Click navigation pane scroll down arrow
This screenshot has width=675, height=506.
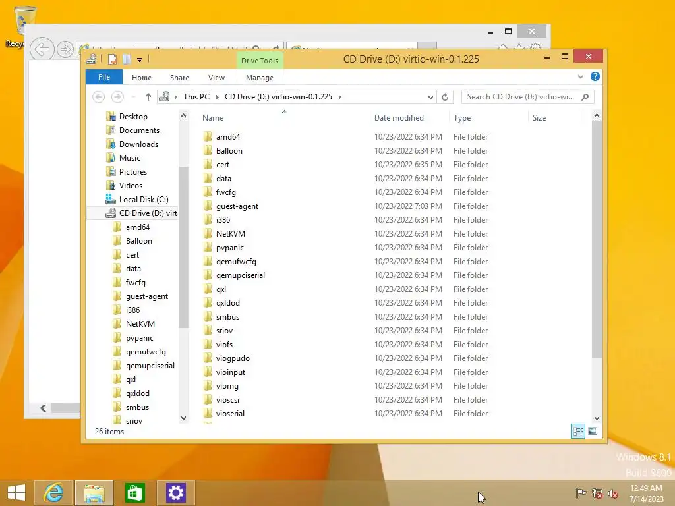[183, 418]
